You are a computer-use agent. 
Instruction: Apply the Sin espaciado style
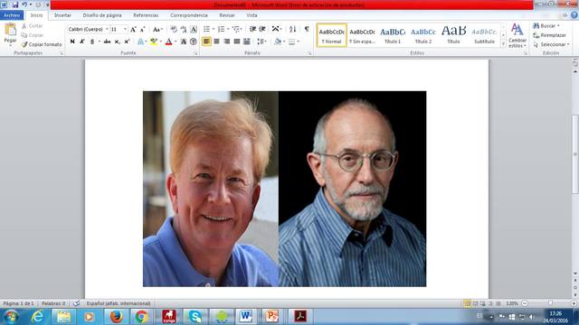coord(362,35)
